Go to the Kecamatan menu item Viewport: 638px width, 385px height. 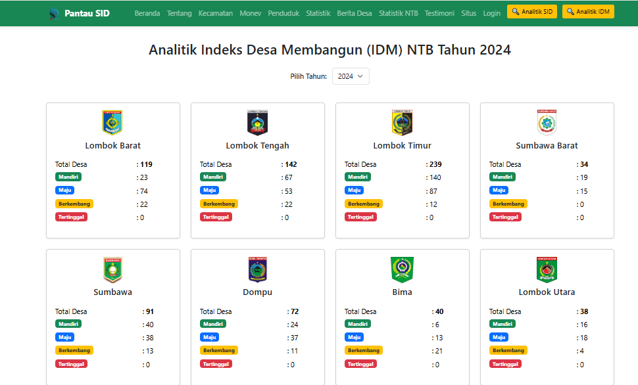tap(215, 13)
